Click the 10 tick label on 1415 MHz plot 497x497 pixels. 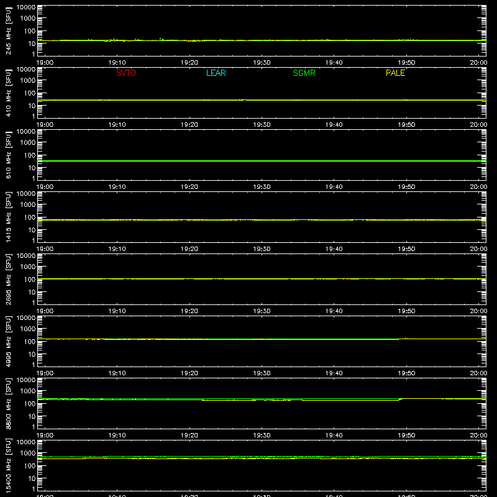[32, 230]
